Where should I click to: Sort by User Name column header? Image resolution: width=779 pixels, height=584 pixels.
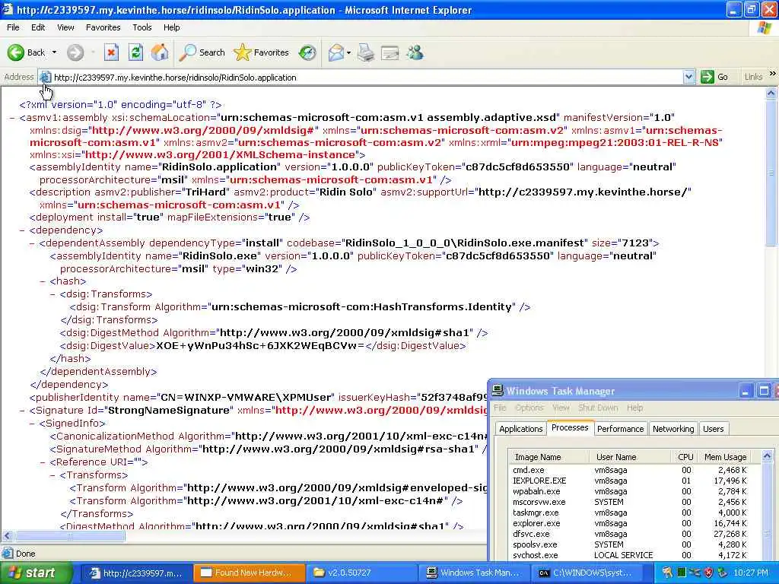tap(629, 457)
